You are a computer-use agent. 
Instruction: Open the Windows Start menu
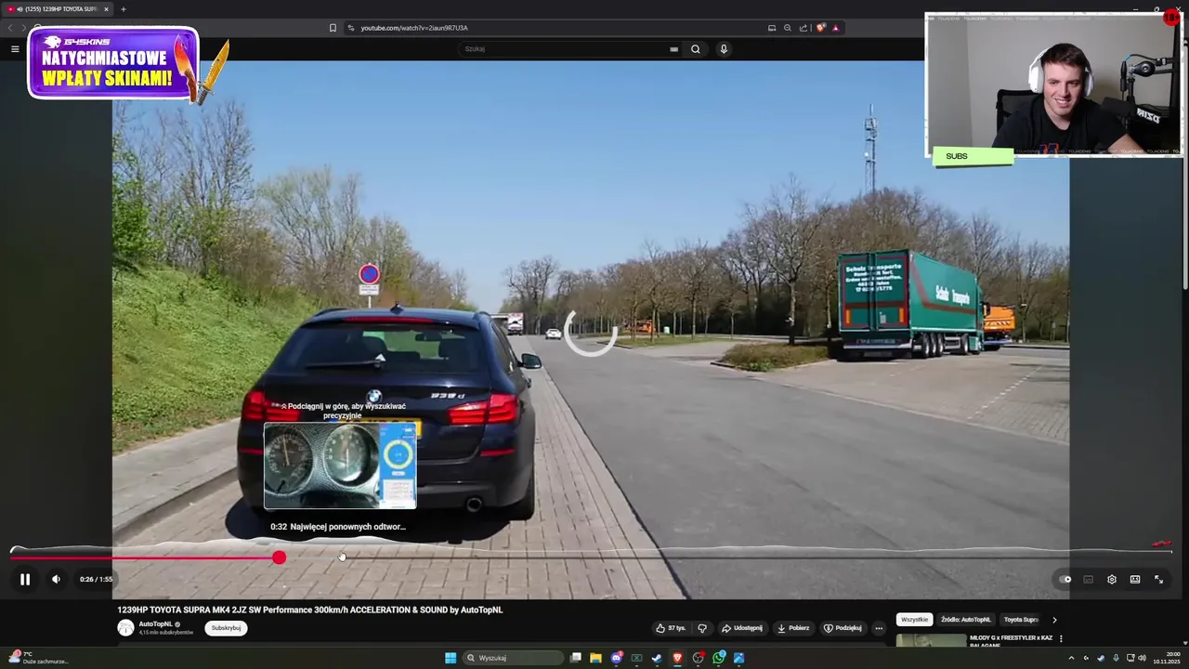451,658
